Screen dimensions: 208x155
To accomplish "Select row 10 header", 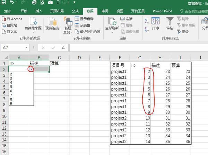I will pos(4,116).
